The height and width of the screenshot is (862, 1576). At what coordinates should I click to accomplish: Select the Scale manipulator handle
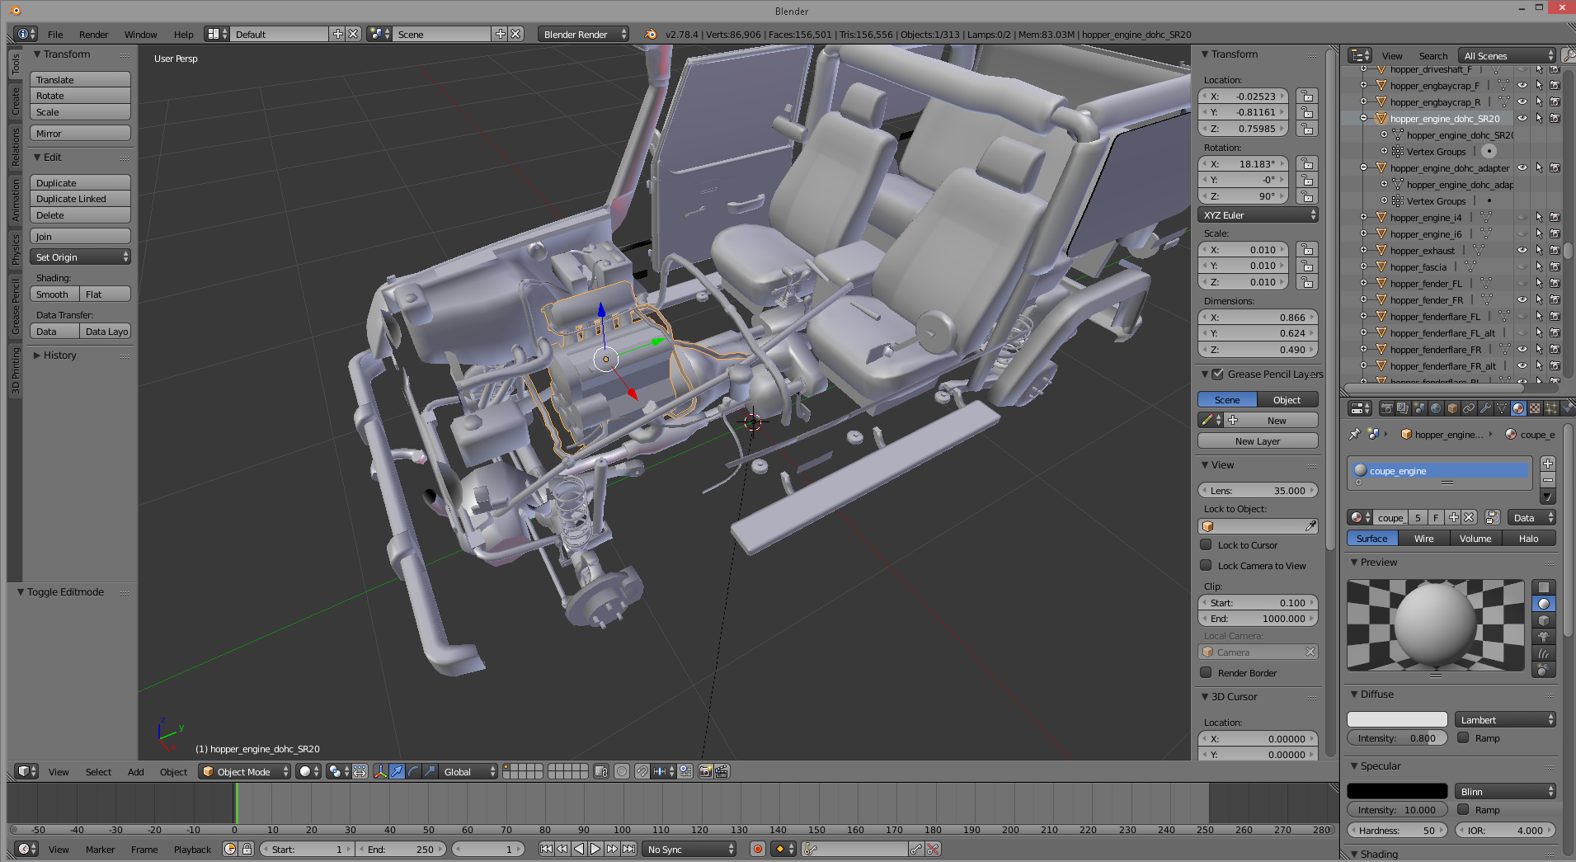(429, 772)
